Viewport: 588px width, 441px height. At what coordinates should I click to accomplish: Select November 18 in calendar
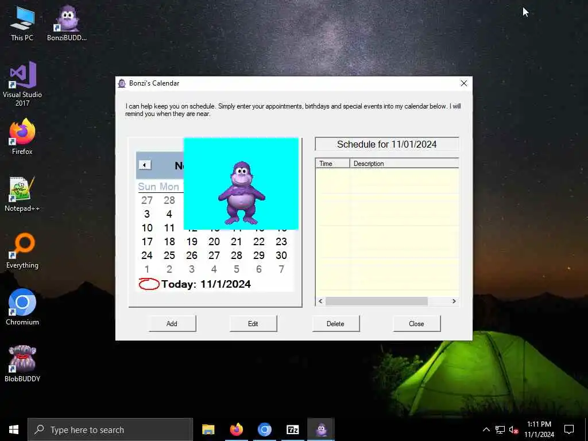click(169, 242)
